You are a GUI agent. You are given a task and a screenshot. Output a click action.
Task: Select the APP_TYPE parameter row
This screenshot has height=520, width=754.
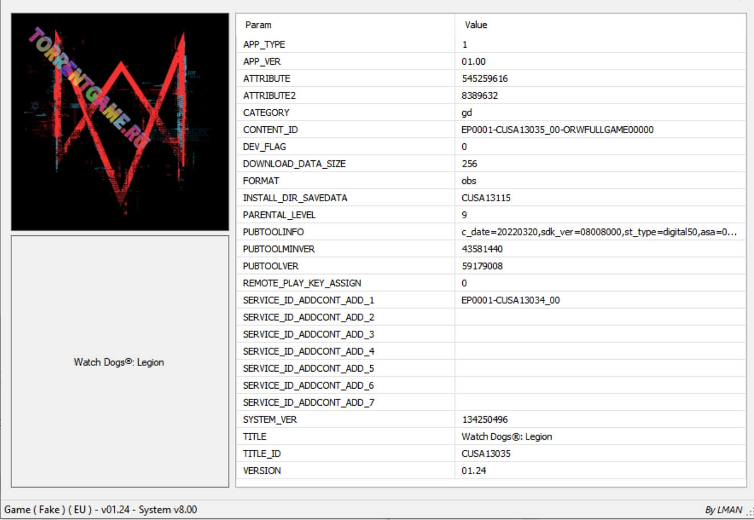pos(264,44)
